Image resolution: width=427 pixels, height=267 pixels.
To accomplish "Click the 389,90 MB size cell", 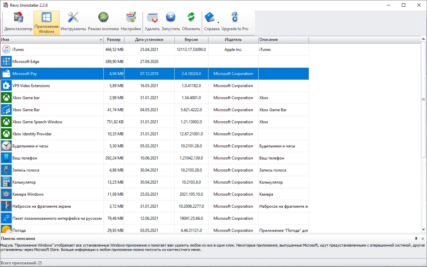I will [114, 62].
